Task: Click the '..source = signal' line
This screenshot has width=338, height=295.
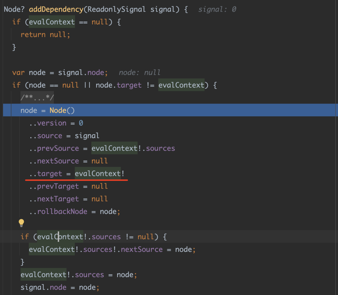Action: click(64, 136)
